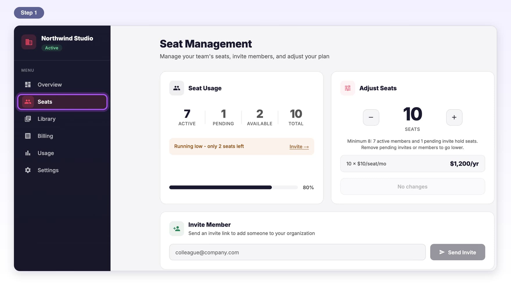This screenshot has width=511, height=285.
Task: Click the Invite link in low seats warning
Action: (x=299, y=147)
